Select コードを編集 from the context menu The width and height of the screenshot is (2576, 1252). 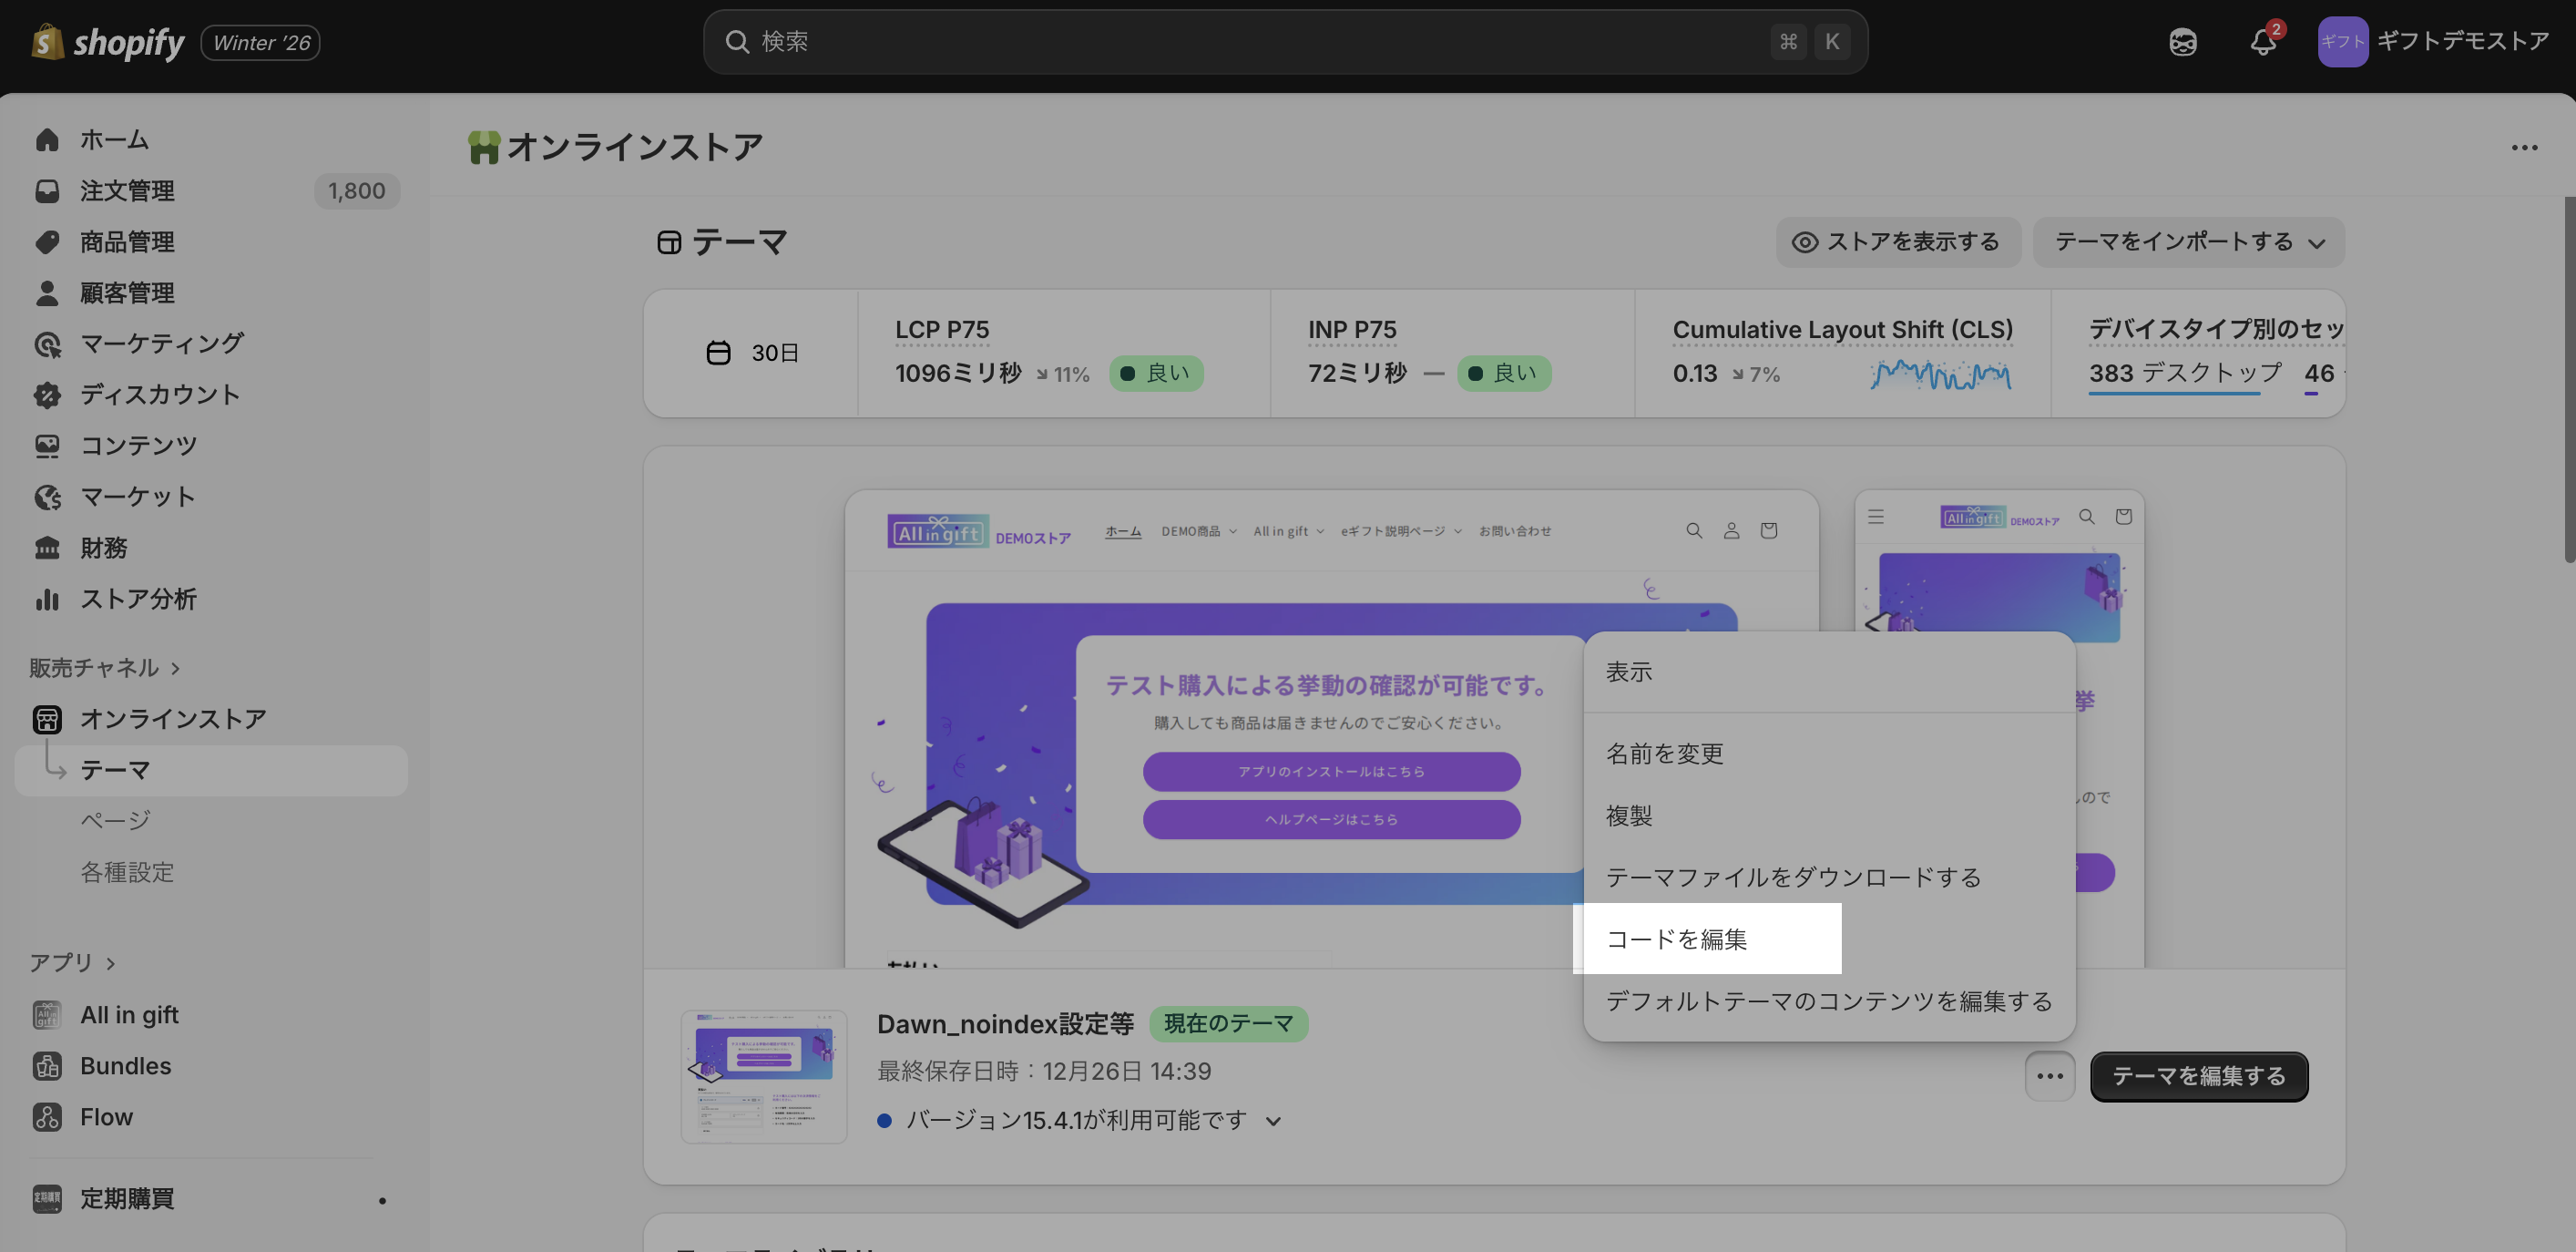coord(1676,939)
